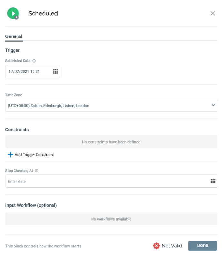
Task: Click the red Not Valid status icon
Action: click(x=156, y=246)
